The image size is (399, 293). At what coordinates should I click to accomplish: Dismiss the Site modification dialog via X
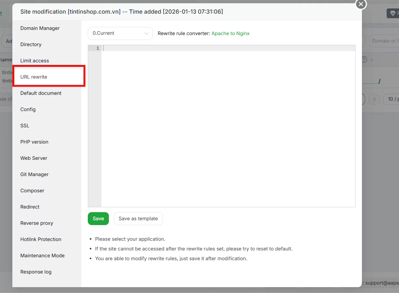coord(361,5)
